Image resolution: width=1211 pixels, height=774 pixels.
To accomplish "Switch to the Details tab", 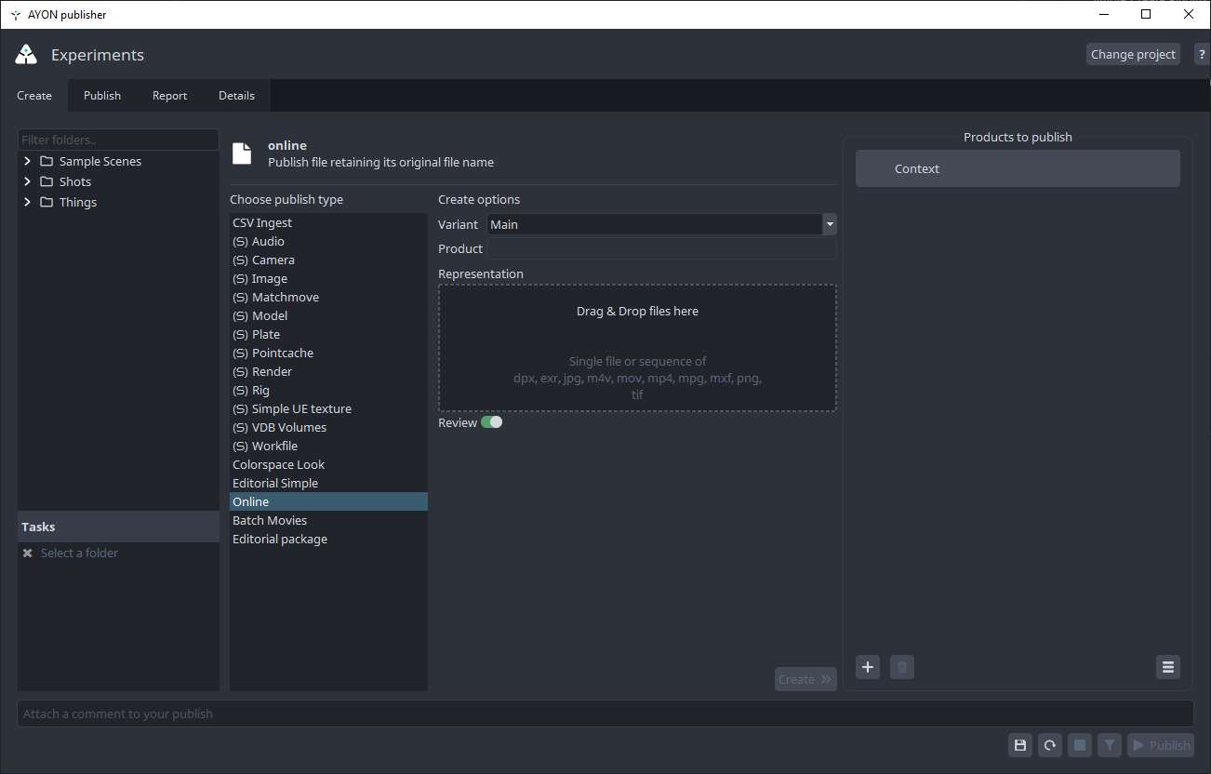I will [x=236, y=96].
